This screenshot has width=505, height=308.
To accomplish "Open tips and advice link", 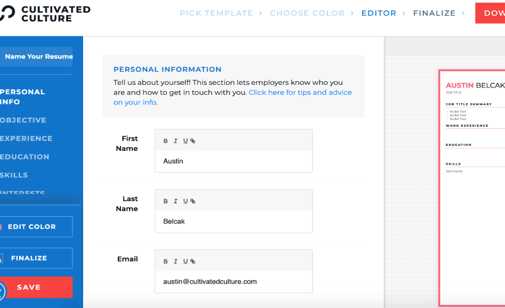I will click(232, 97).
